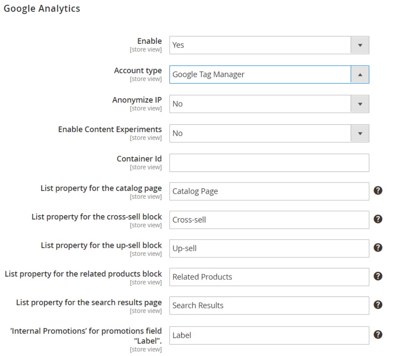The image size is (393, 356).
Task: Open help icon for Internal Promotions Label field
Action: 378,335
